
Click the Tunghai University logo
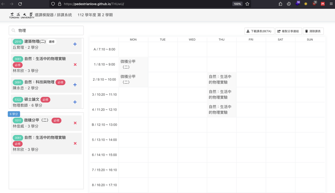[21, 15]
